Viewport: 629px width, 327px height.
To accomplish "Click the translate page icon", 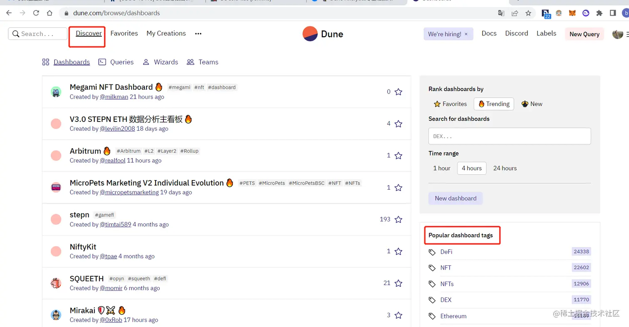I will [501, 13].
